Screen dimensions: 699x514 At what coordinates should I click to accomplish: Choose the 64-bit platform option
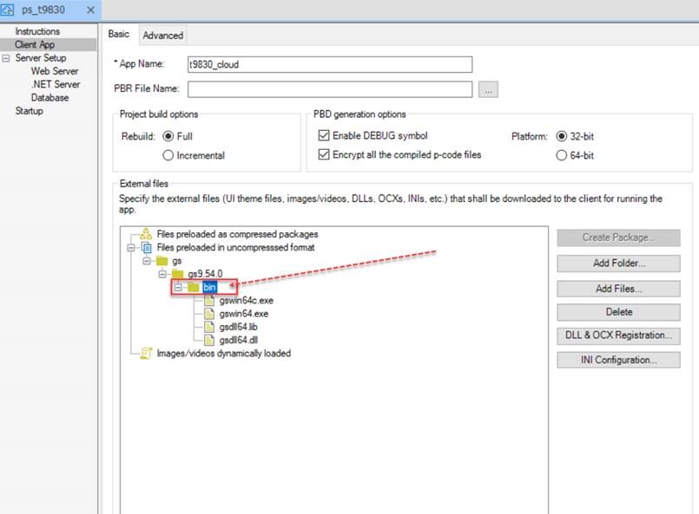(562, 155)
